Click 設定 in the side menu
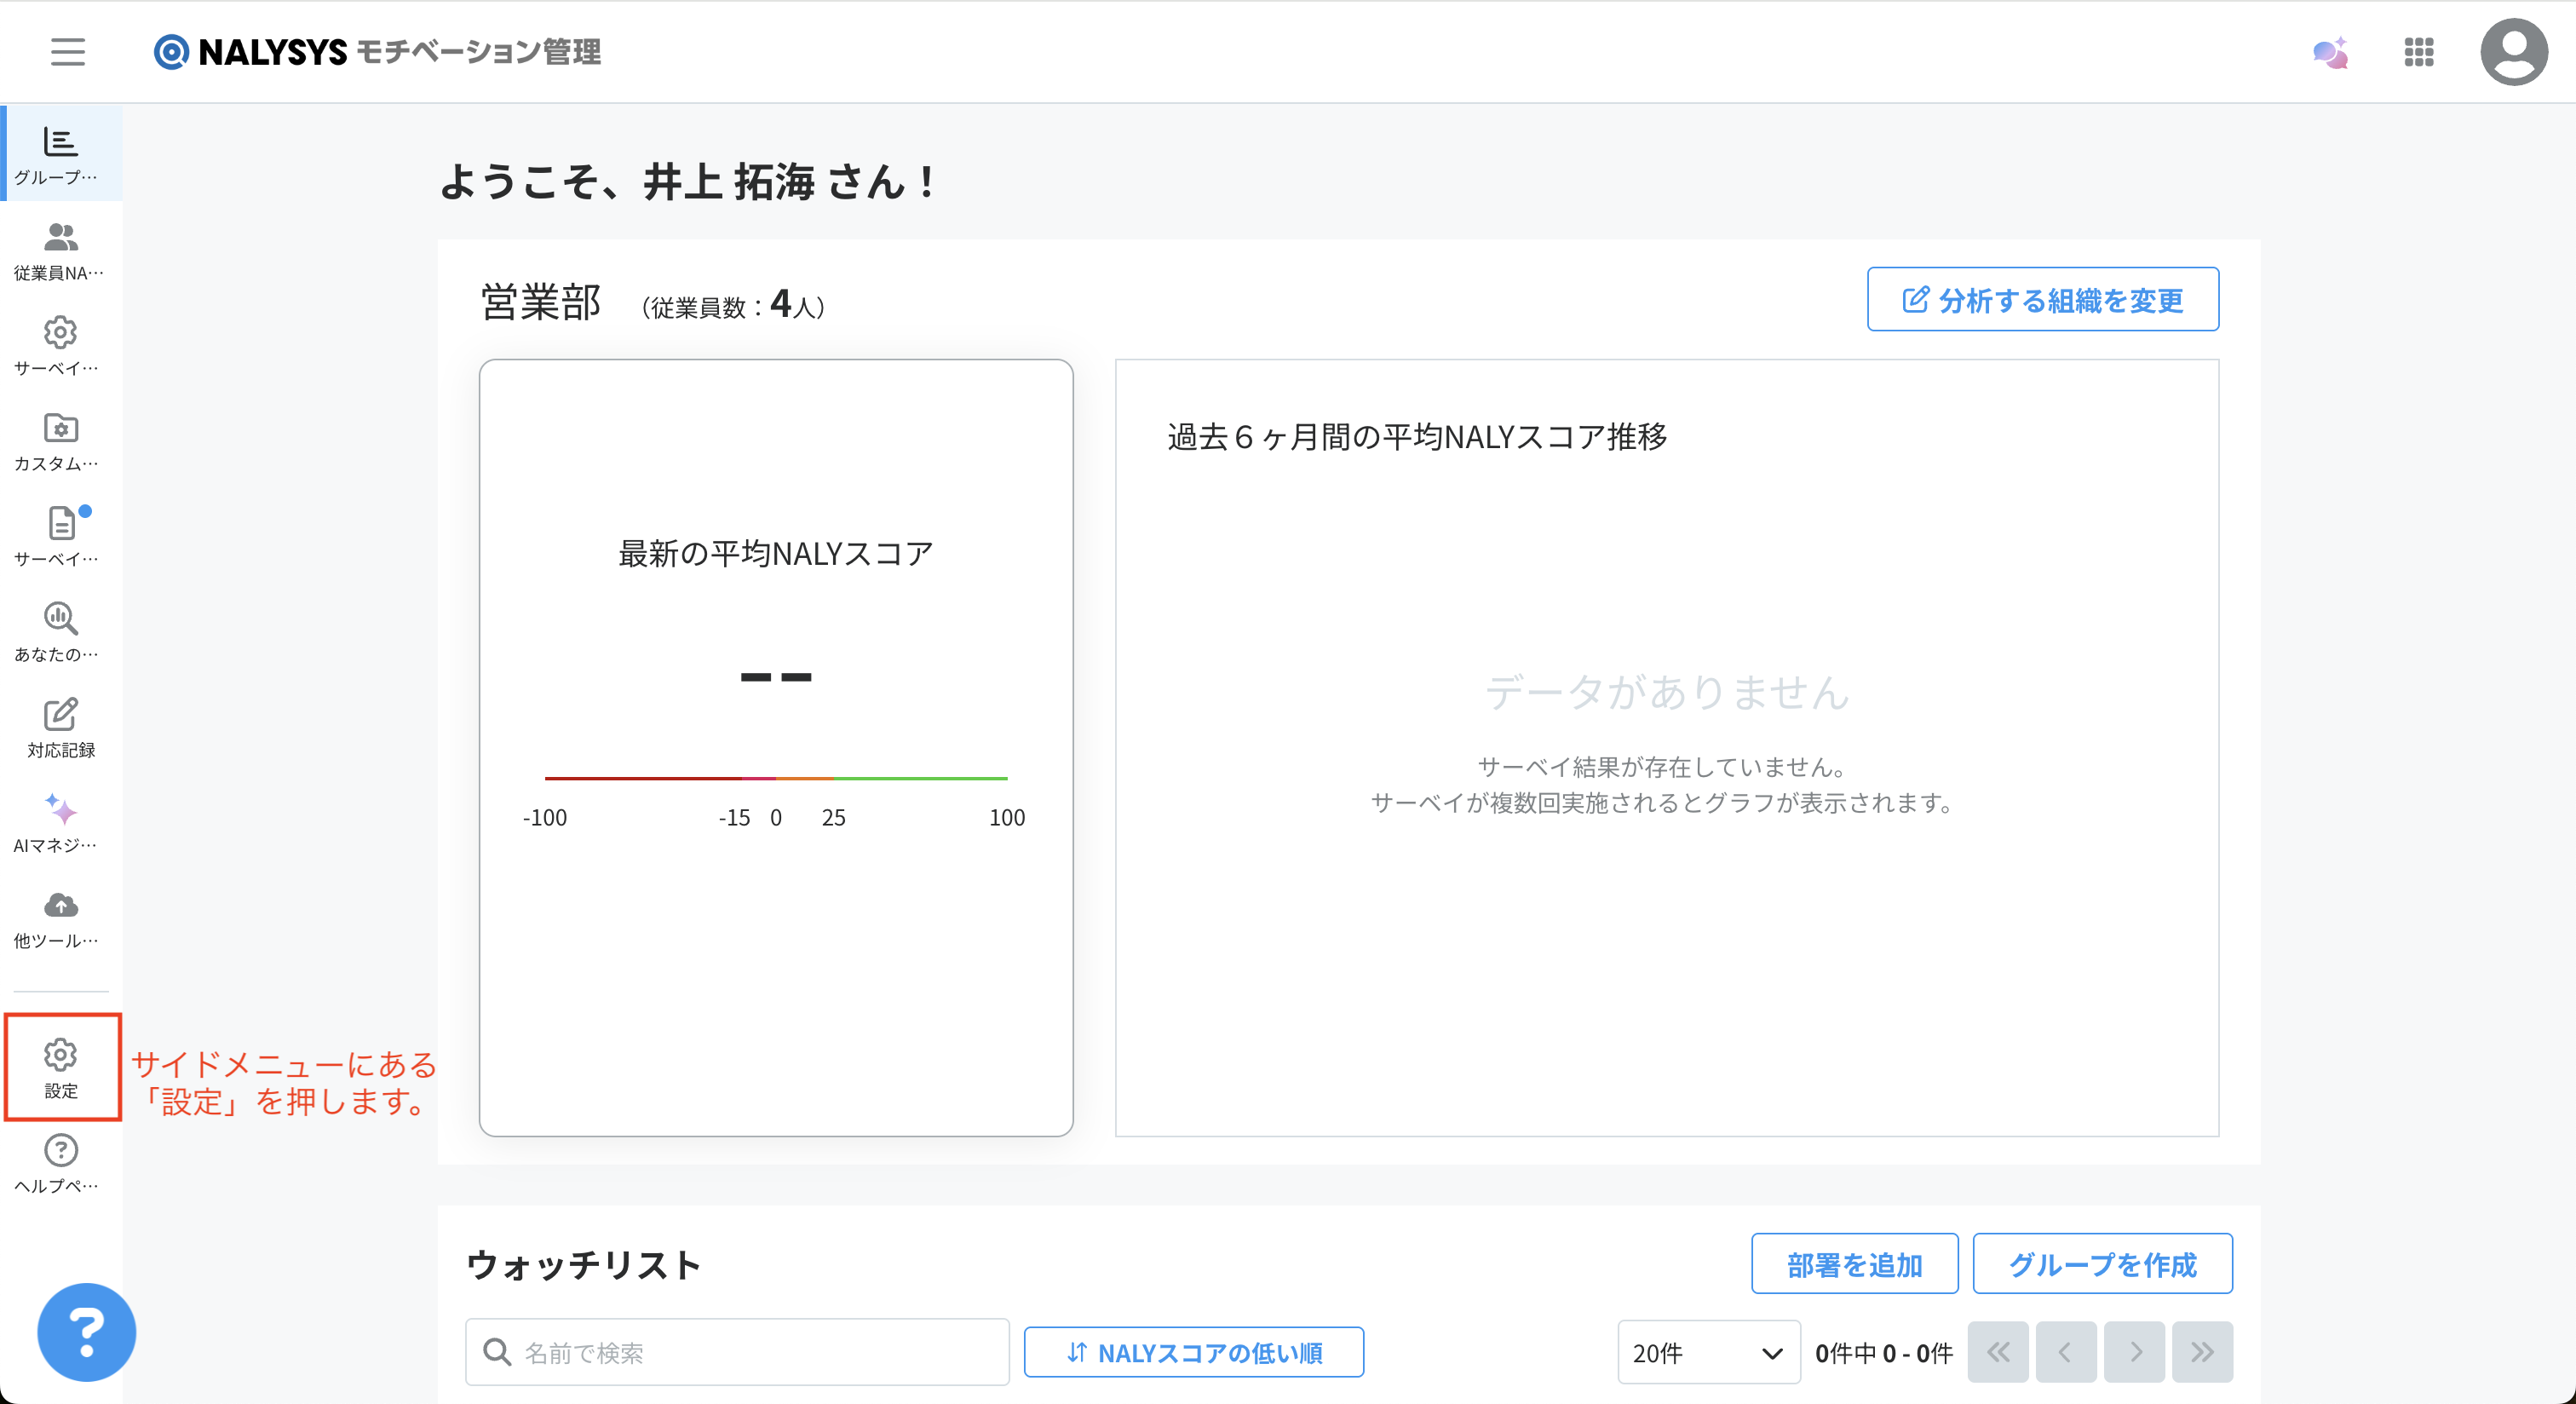Image resolution: width=2576 pixels, height=1404 pixels. pyautogui.click(x=61, y=1067)
